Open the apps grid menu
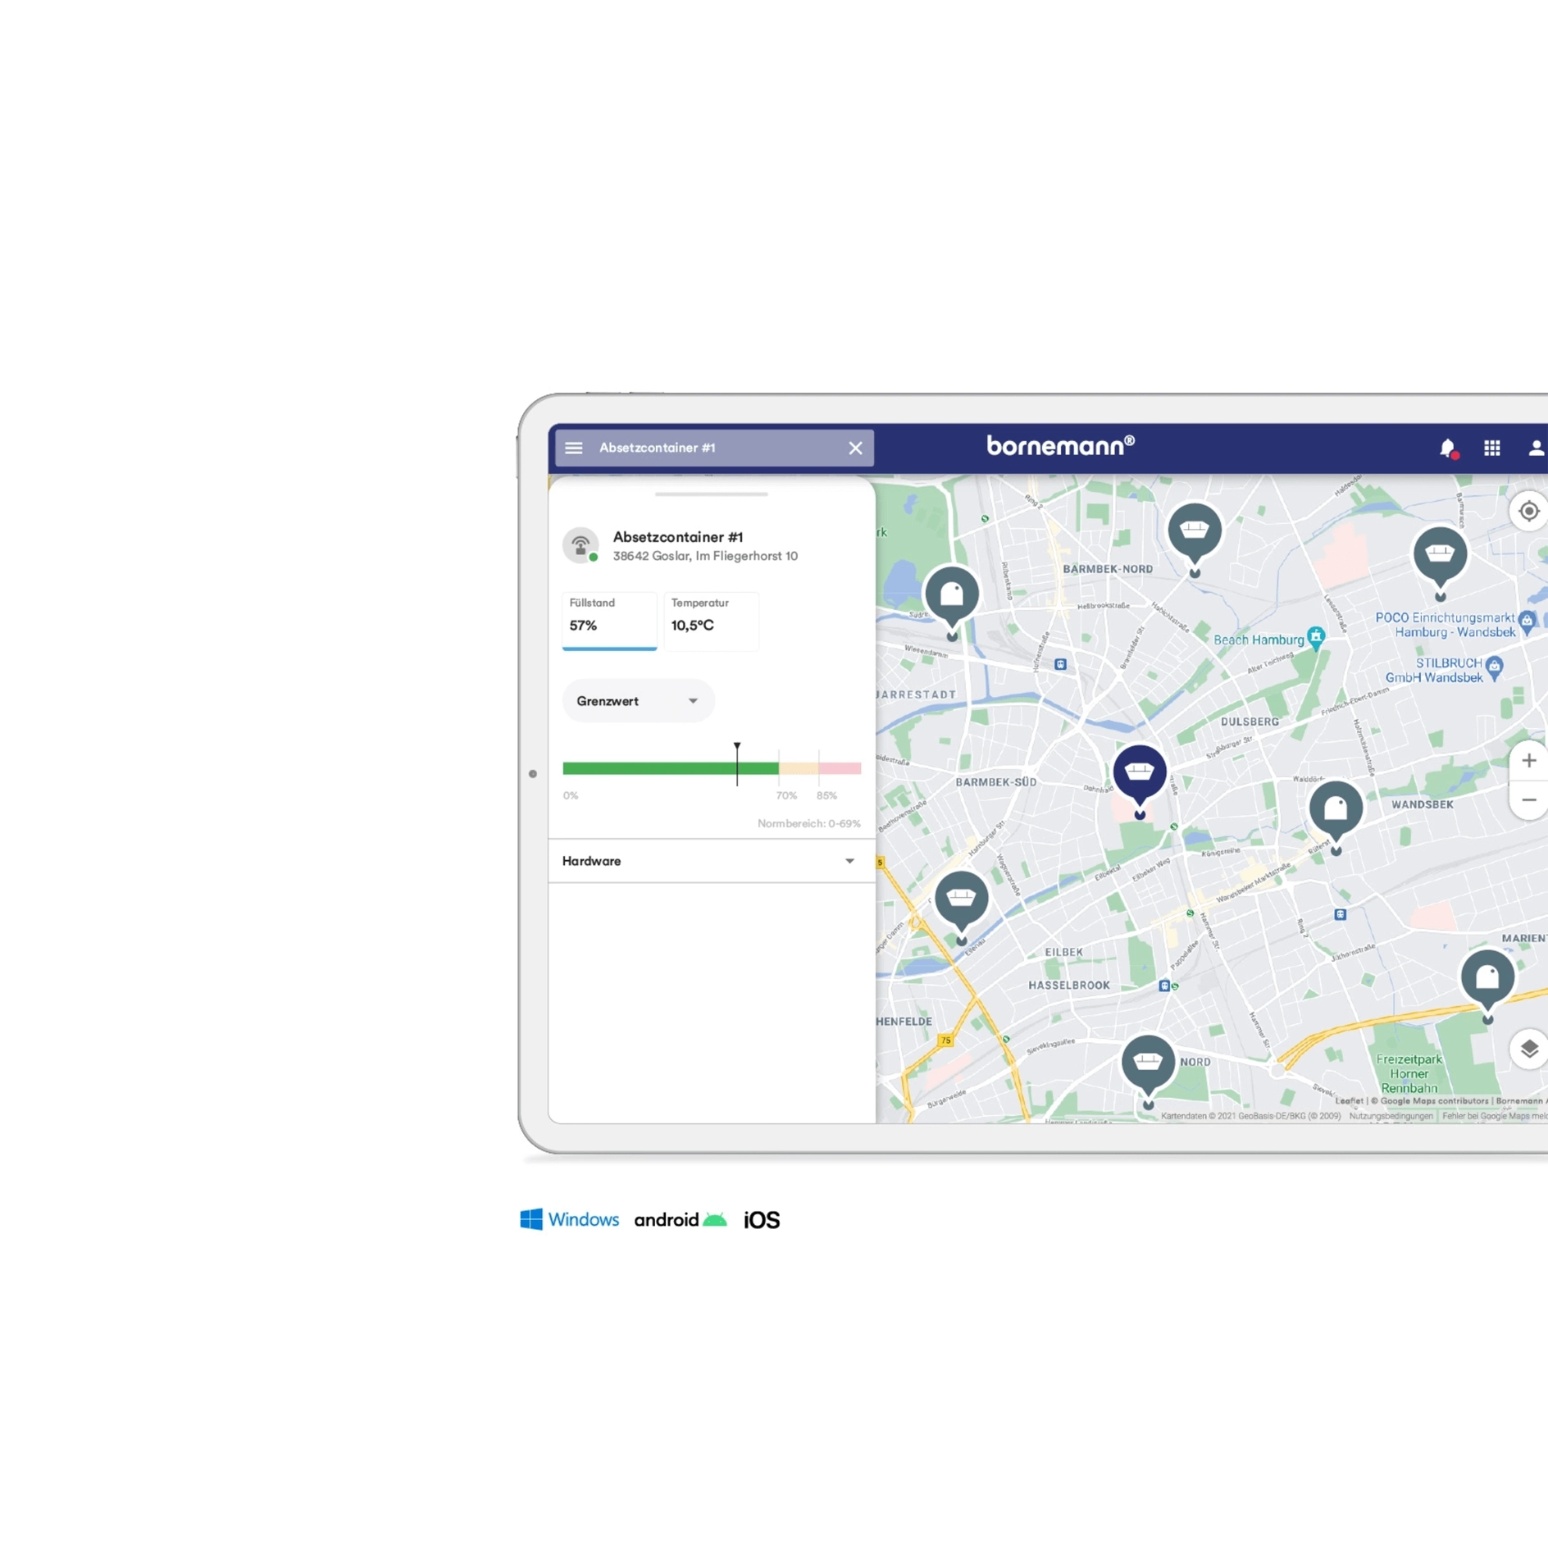The image size is (1548, 1548). point(1491,448)
